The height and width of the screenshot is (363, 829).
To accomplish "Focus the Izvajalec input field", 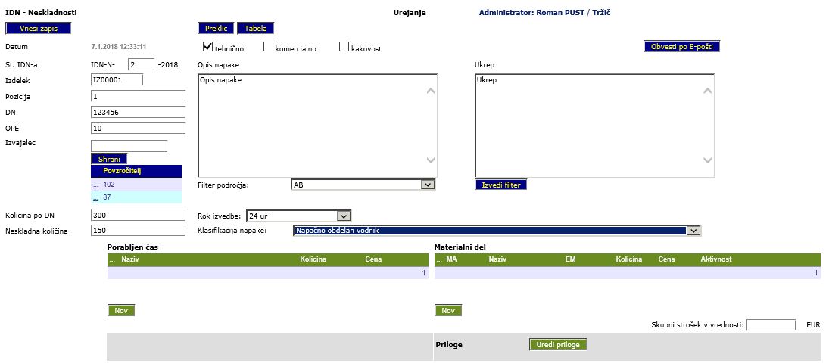I will coord(129,146).
